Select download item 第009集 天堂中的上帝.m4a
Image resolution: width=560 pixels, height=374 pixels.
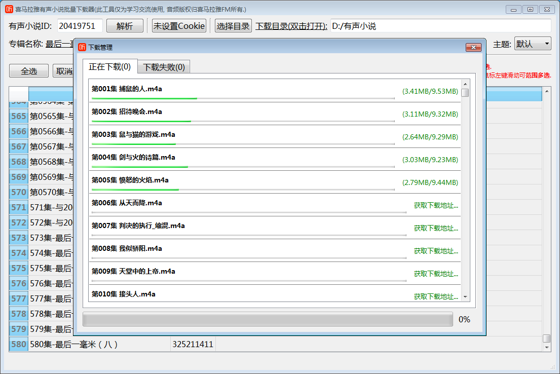tap(275, 274)
